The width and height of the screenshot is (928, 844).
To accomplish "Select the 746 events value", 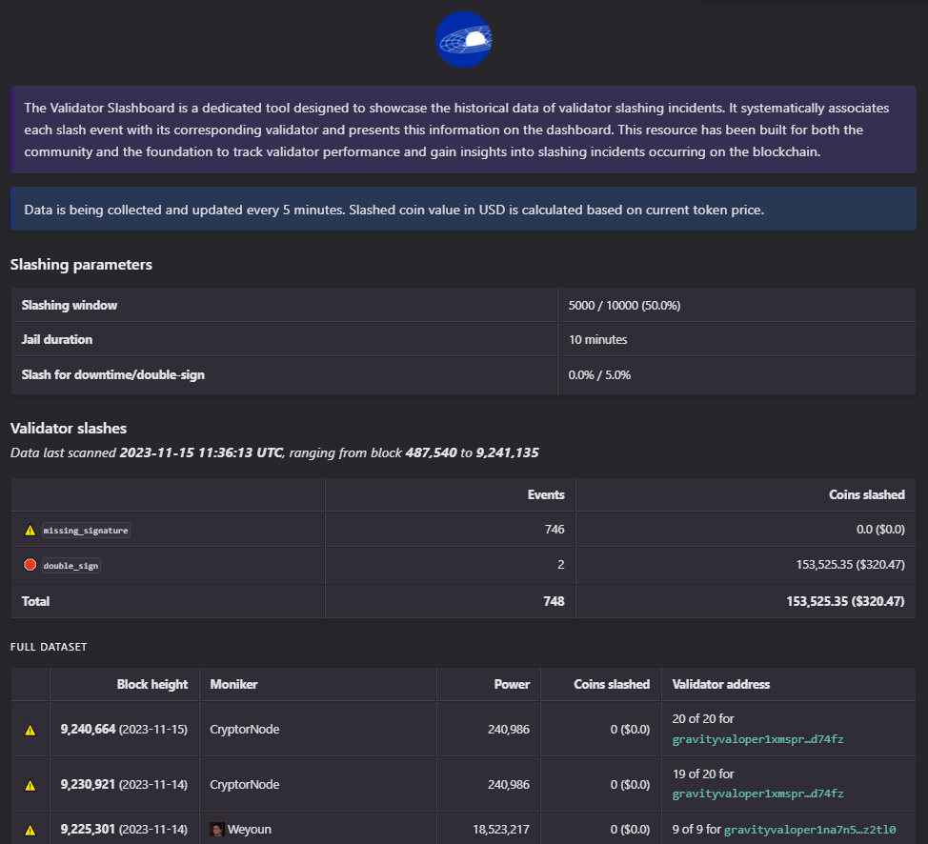I will point(555,529).
